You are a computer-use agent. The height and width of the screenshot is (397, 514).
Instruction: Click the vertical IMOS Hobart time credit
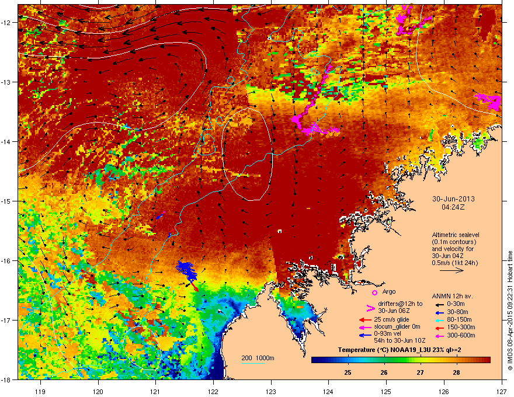pyautogui.click(x=510, y=311)
